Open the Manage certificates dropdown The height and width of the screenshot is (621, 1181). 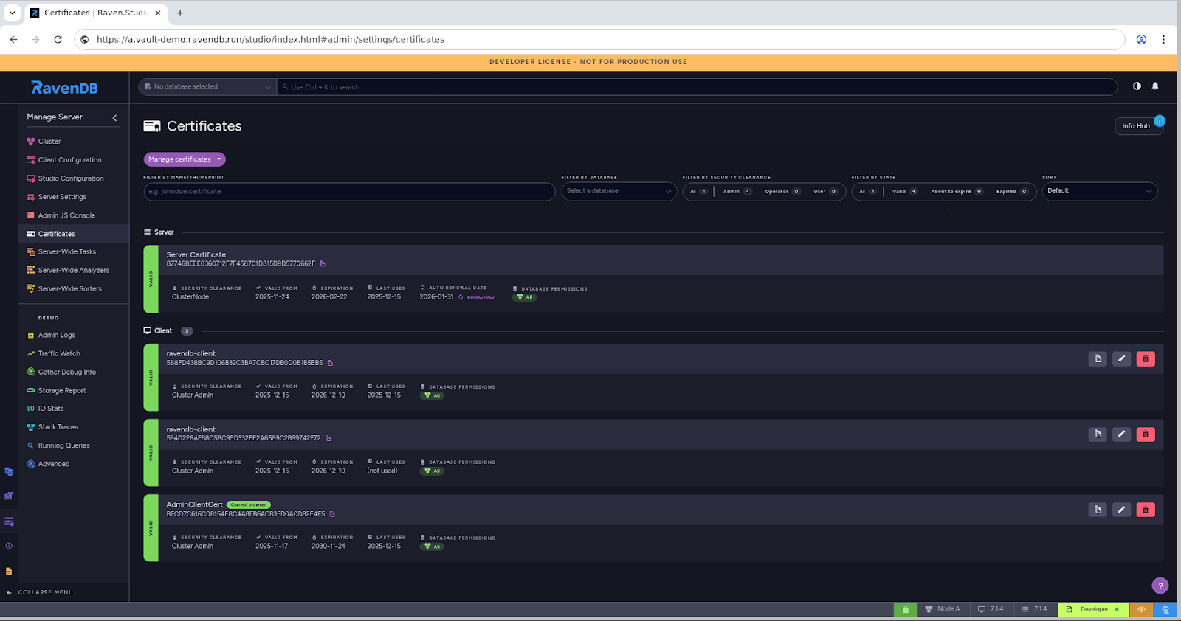pyautogui.click(x=185, y=159)
